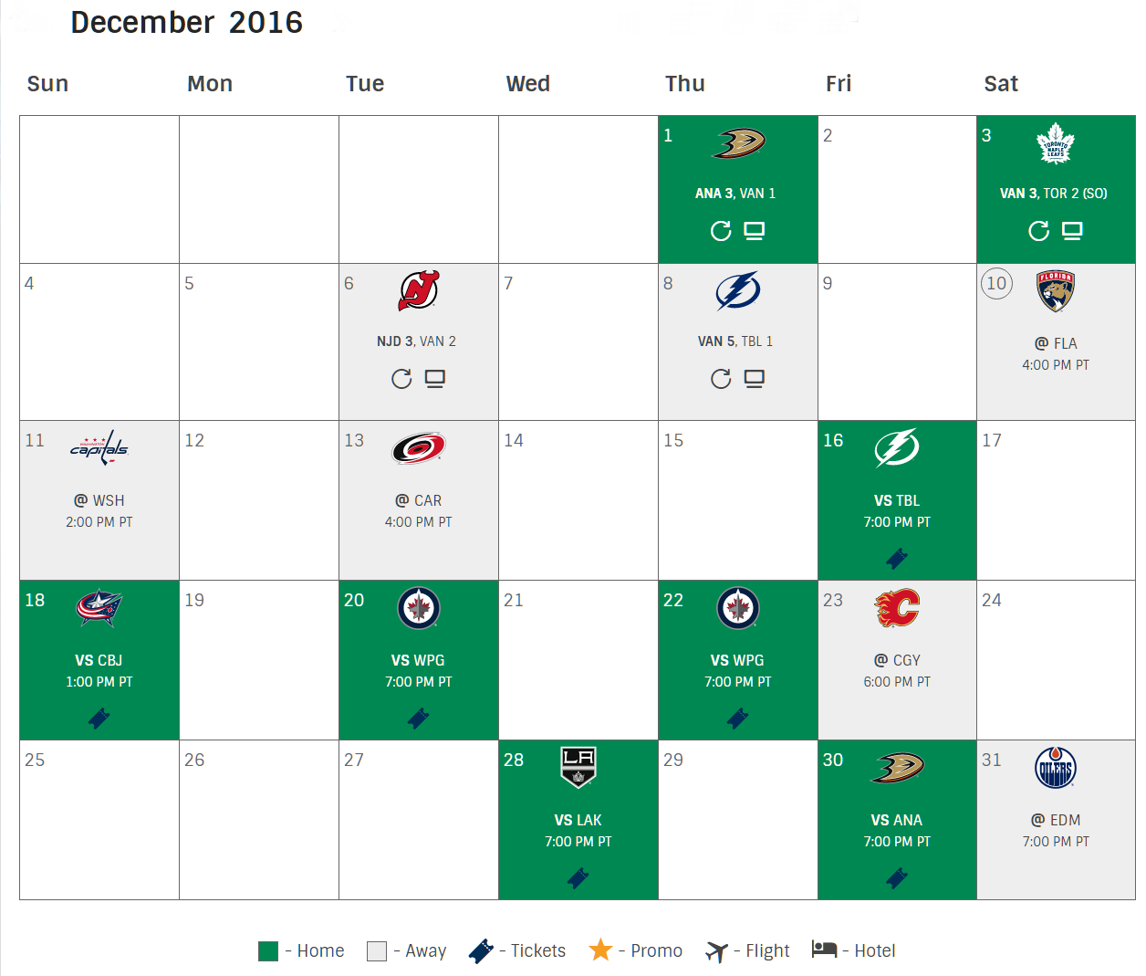The image size is (1146, 976).
Task: Open the recap icon for the December 6 game
Action: coord(401,379)
